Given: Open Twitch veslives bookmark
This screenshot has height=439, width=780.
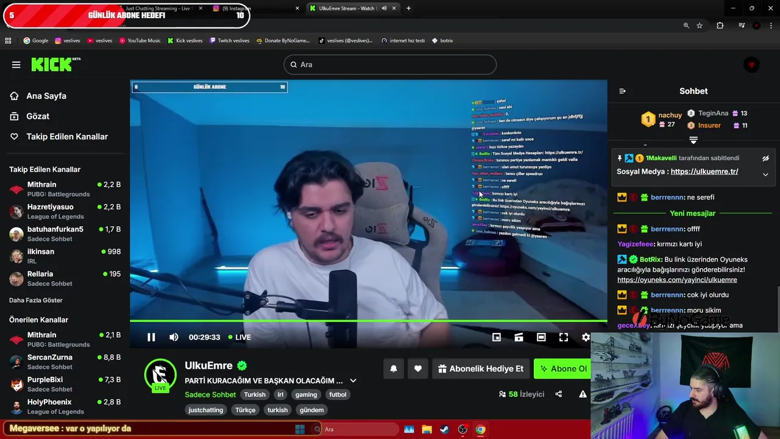Looking at the screenshot, I should pyautogui.click(x=229, y=41).
